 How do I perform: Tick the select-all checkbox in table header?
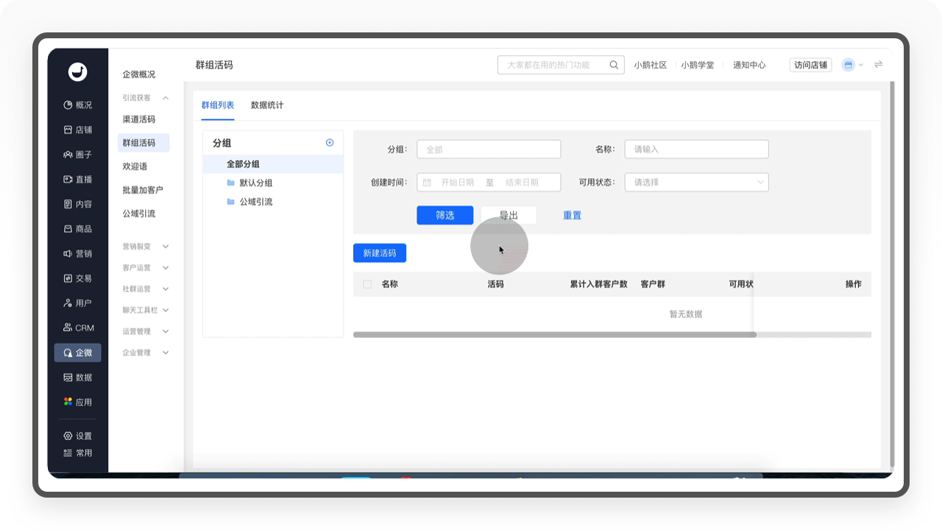[x=367, y=284]
